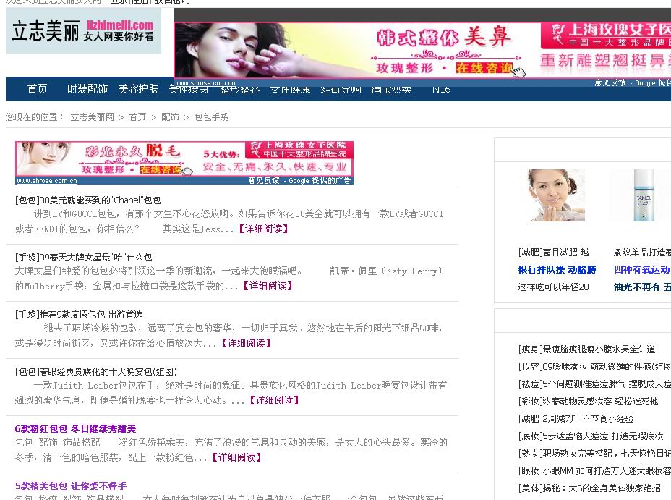Viewport: 671px width, 500px height.
Task: Click 意见反馈 link under top banner
Action: pyautogui.click(x=610, y=82)
